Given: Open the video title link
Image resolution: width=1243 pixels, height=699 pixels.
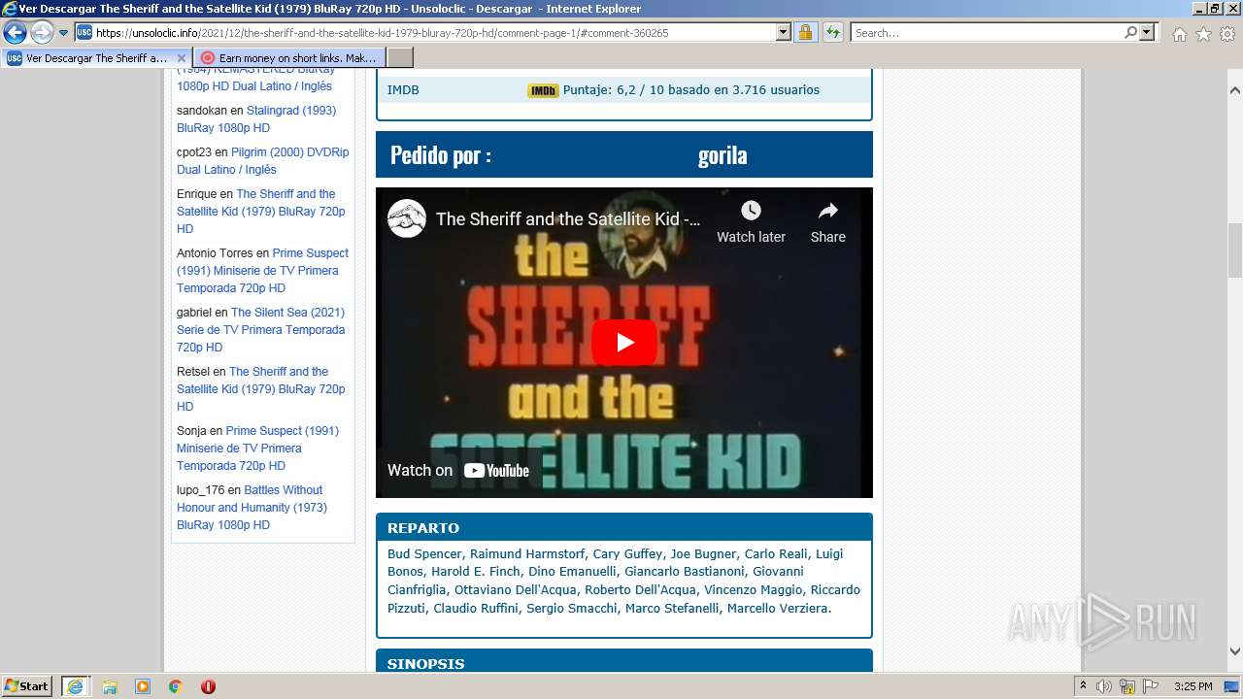Looking at the screenshot, I should tap(568, 218).
